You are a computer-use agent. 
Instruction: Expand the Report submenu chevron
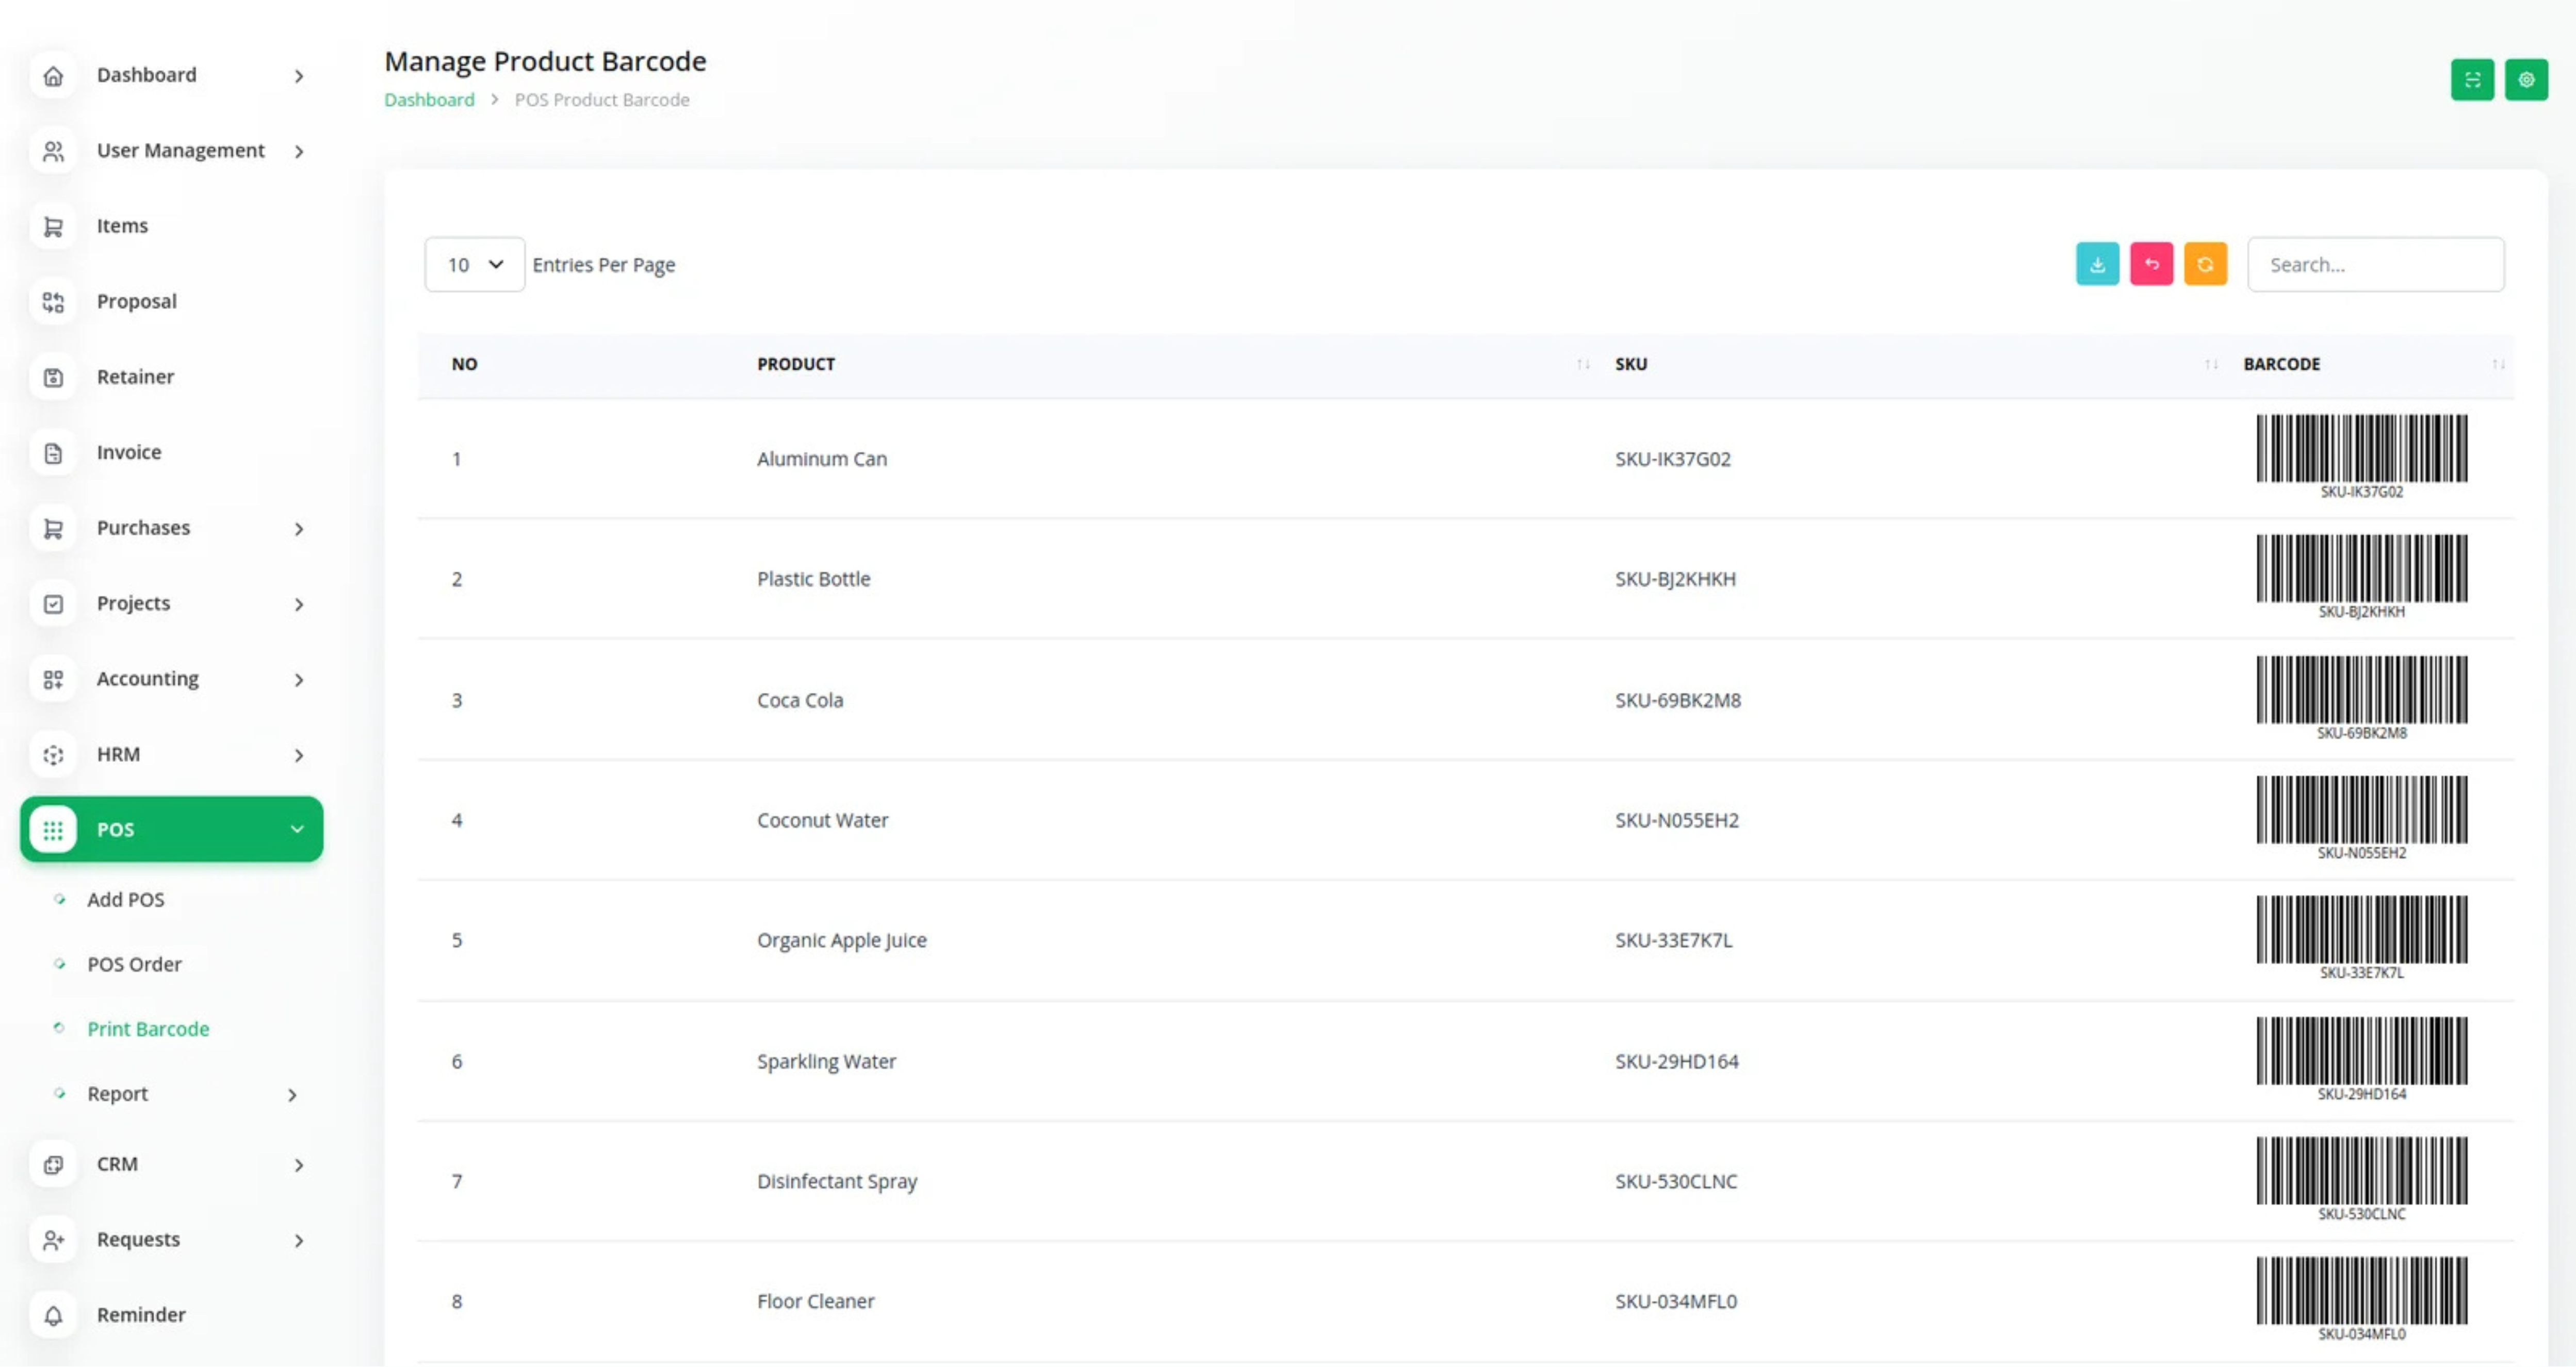pyautogui.click(x=292, y=1095)
